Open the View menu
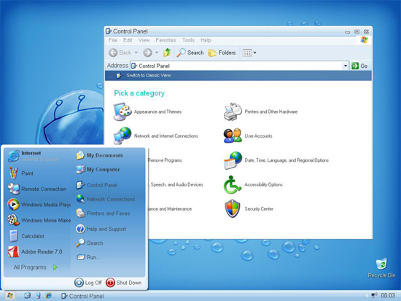 pyautogui.click(x=144, y=40)
